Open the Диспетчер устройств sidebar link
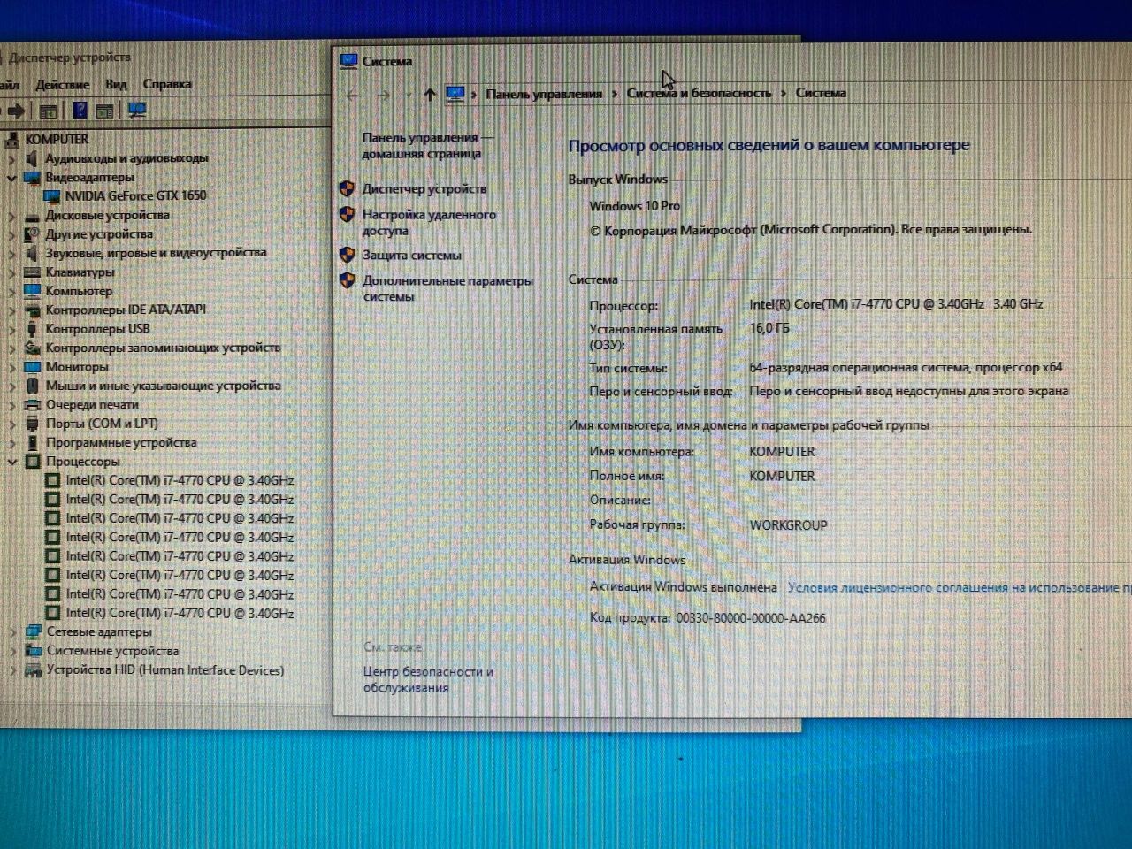The height and width of the screenshot is (849, 1132). (x=424, y=188)
